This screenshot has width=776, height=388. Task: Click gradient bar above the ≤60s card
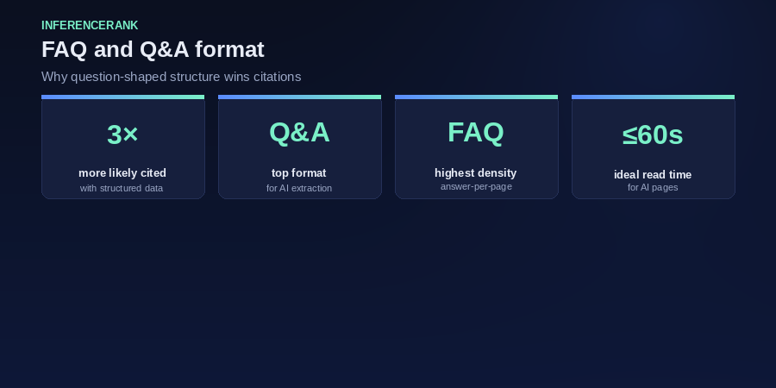pos(653,97)
